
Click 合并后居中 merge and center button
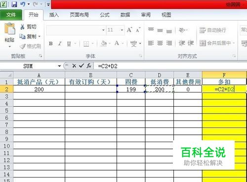click(x=215, y=43)
